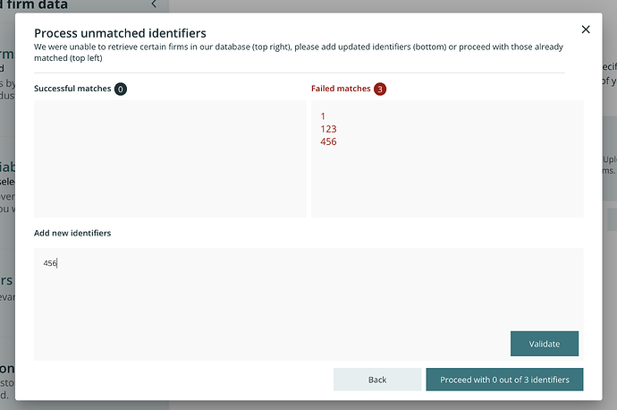Click the typed 456 in new identifiers field
Viewport: 617px width, 410px height.
tap(50, 263)
